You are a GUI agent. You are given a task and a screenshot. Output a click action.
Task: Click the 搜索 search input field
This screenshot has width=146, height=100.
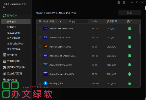coord(78,22)
